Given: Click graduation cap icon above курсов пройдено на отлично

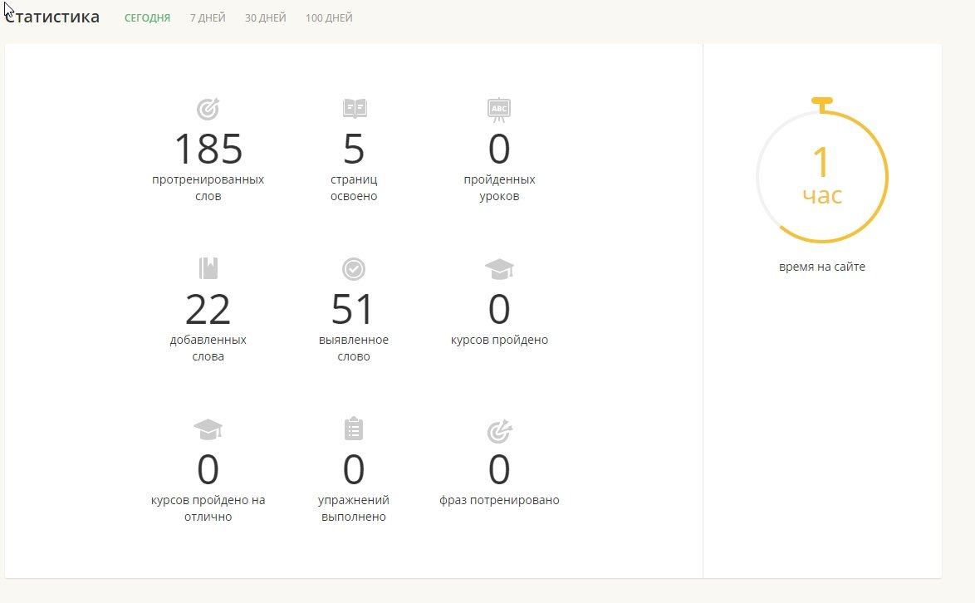Looking at the screenshot, I should coord(208,429).
